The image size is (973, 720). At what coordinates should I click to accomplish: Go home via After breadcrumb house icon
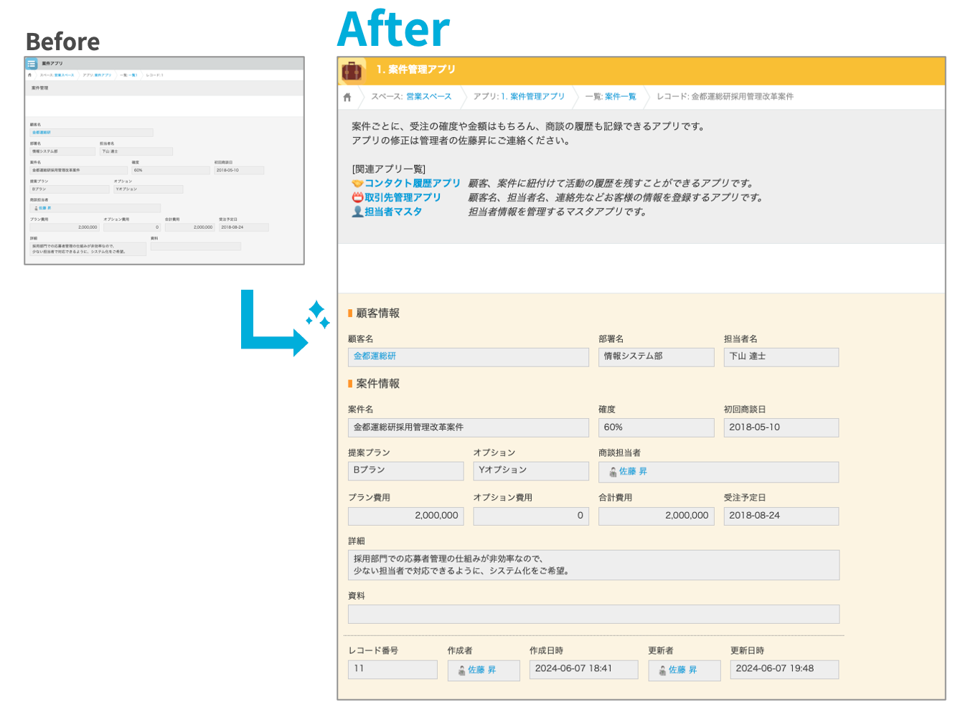[347, 97]
